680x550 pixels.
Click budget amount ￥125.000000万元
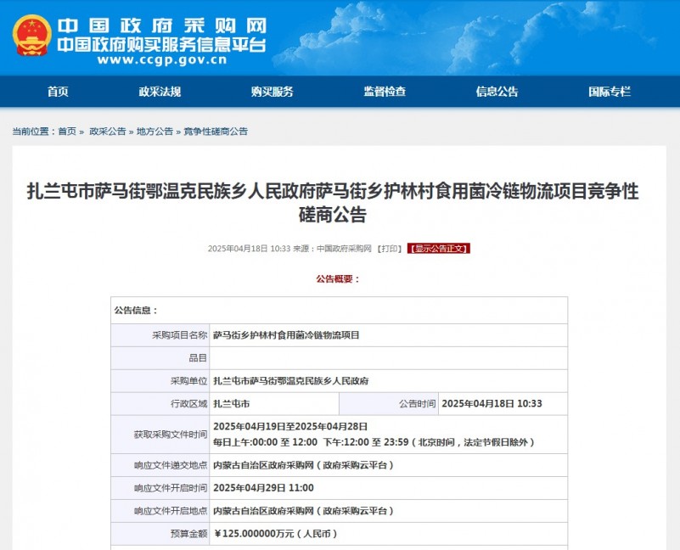pos(275,534)
